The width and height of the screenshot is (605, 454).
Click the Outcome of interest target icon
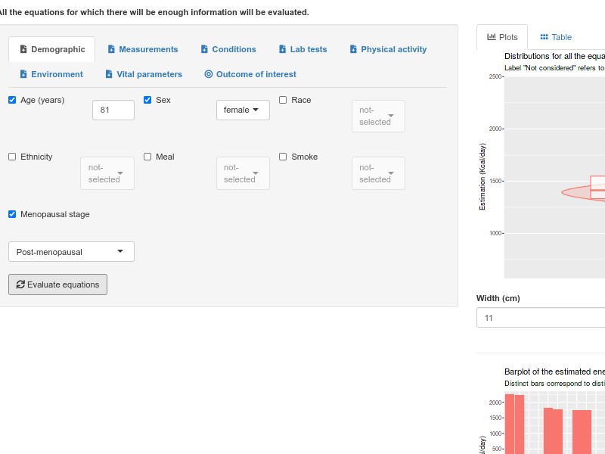click(x=209, y=74)
